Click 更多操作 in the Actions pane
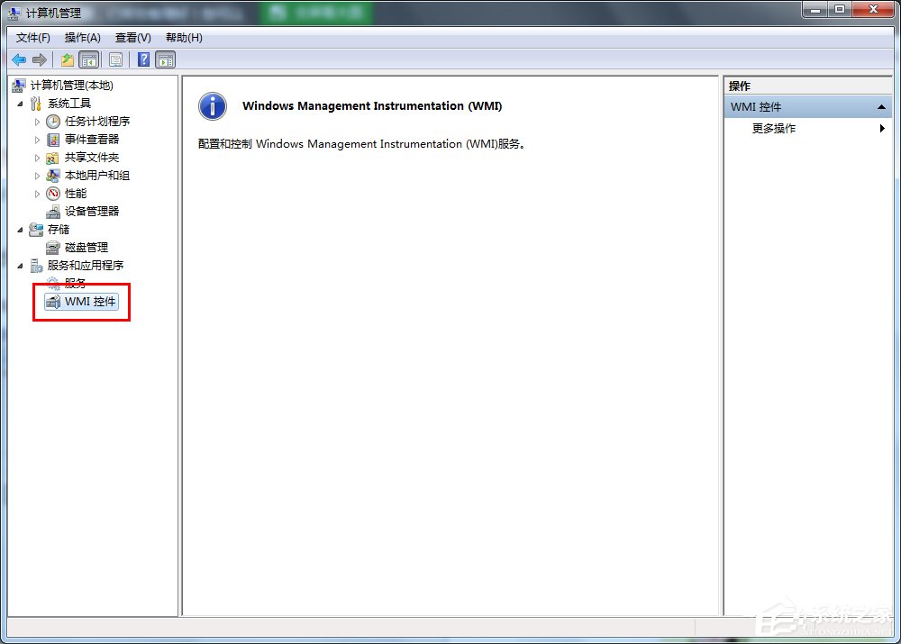The image size is (901, 644). point(775,128)
